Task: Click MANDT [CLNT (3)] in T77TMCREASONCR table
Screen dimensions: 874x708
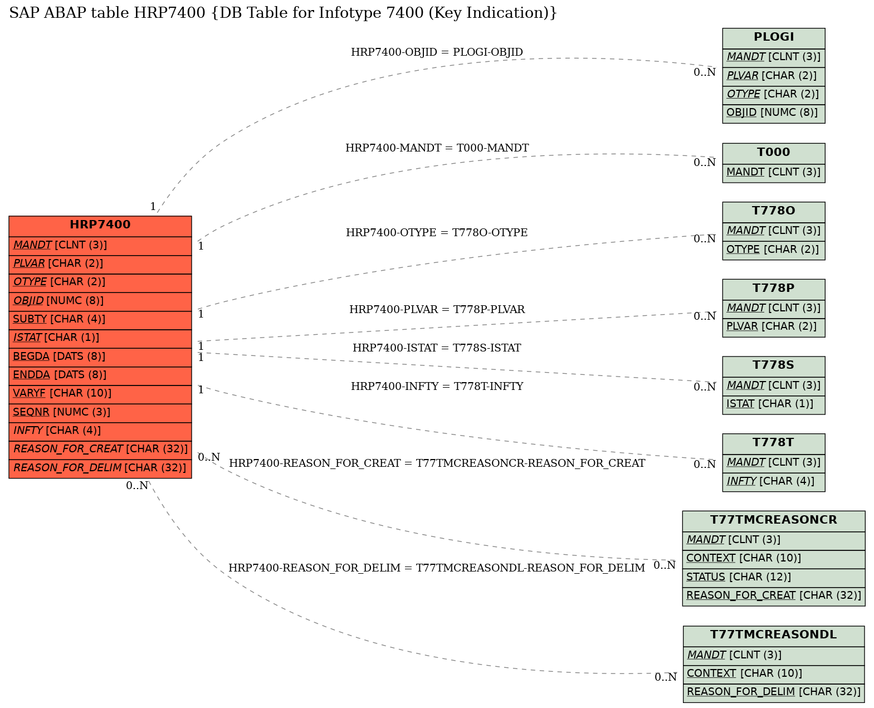Action: click(774, 540)
